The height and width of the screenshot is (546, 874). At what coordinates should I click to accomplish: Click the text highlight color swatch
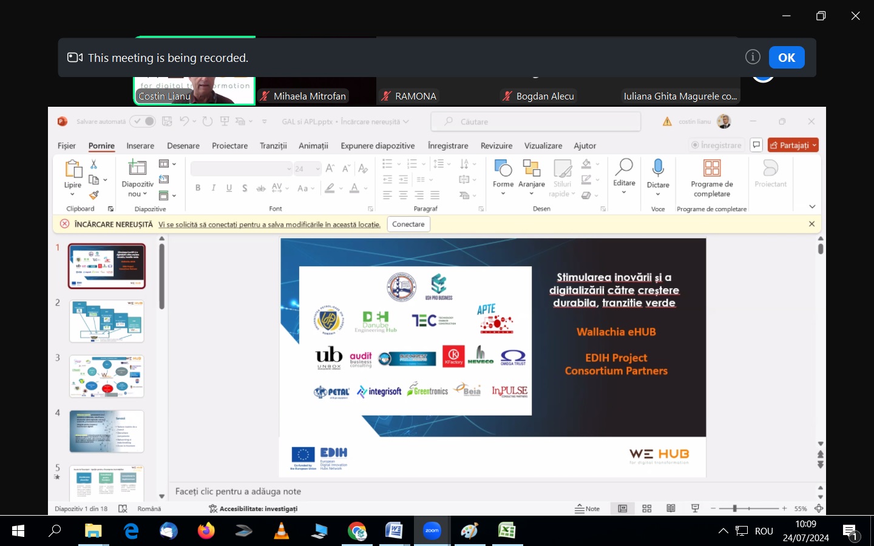(330, 189)
